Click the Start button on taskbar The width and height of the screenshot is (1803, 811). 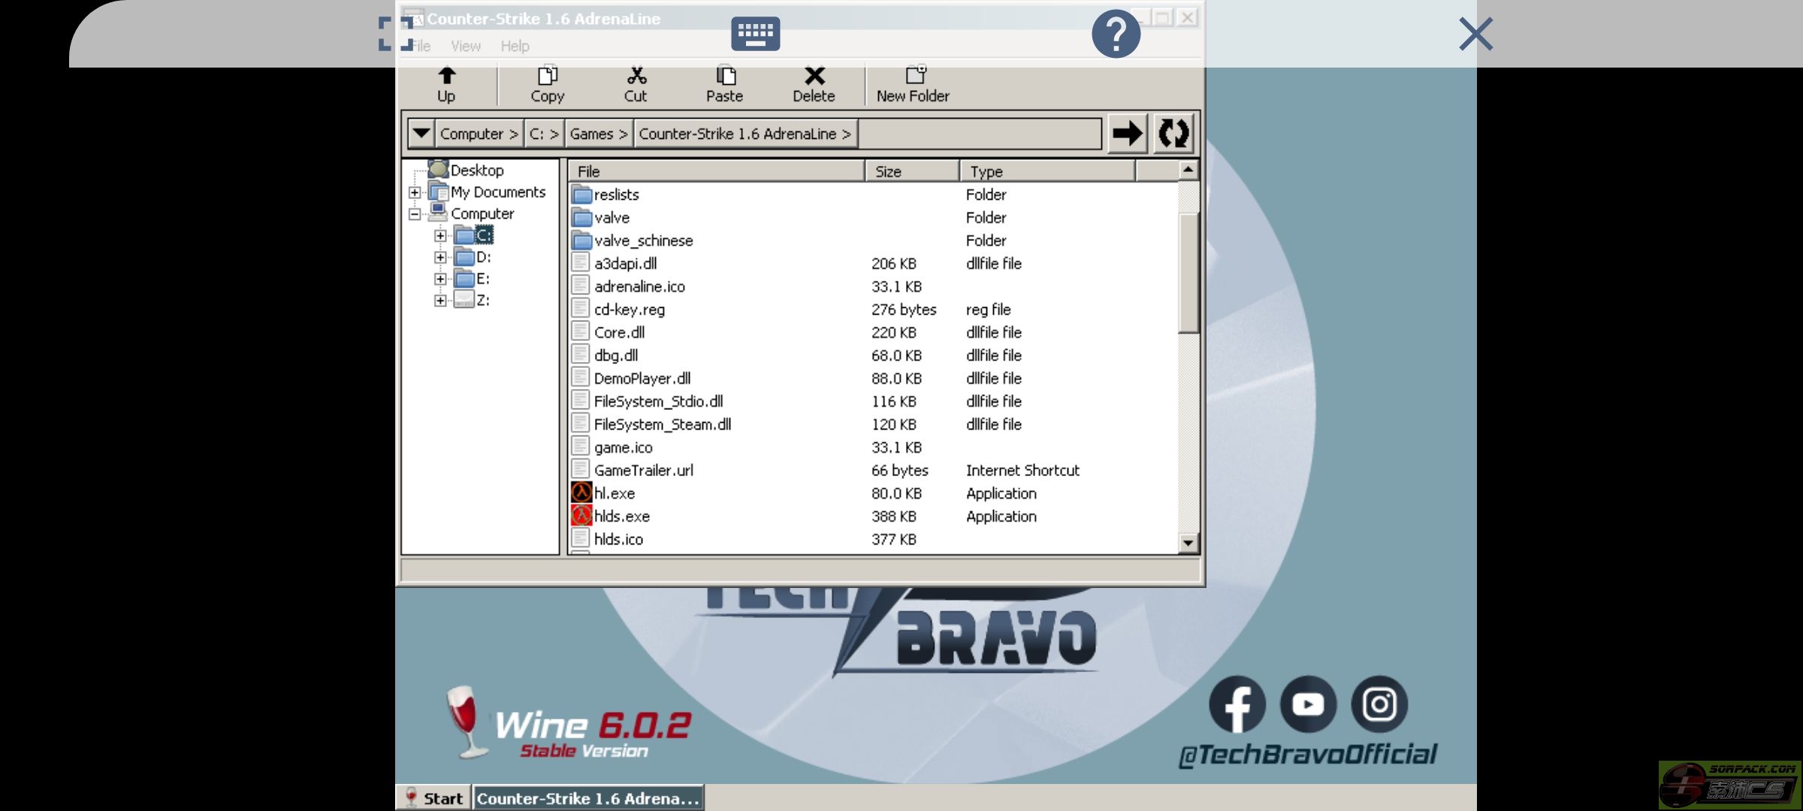point(433,798)
